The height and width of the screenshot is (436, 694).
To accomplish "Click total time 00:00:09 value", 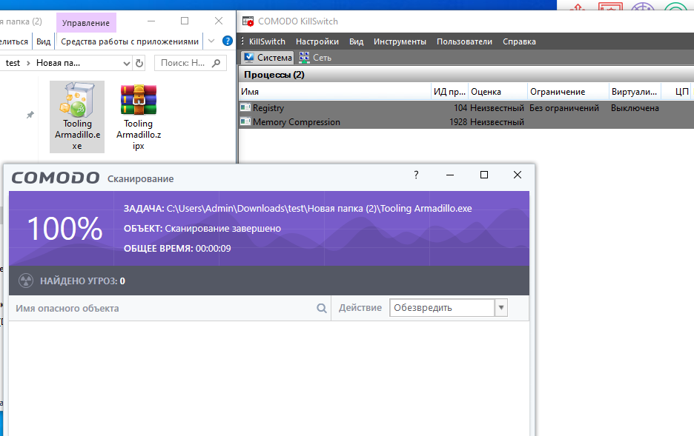I will pos(214,248).
